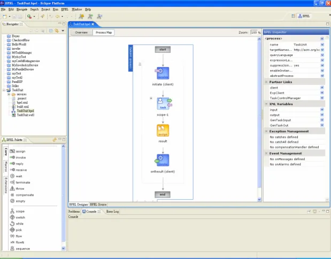Choose the reply activity in the palette

point(17,163)
